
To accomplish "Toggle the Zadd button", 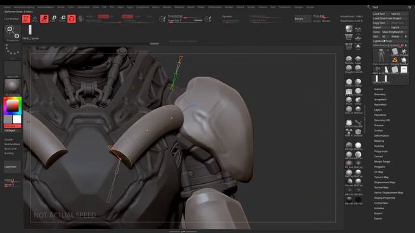I will [x=127, y=16].
